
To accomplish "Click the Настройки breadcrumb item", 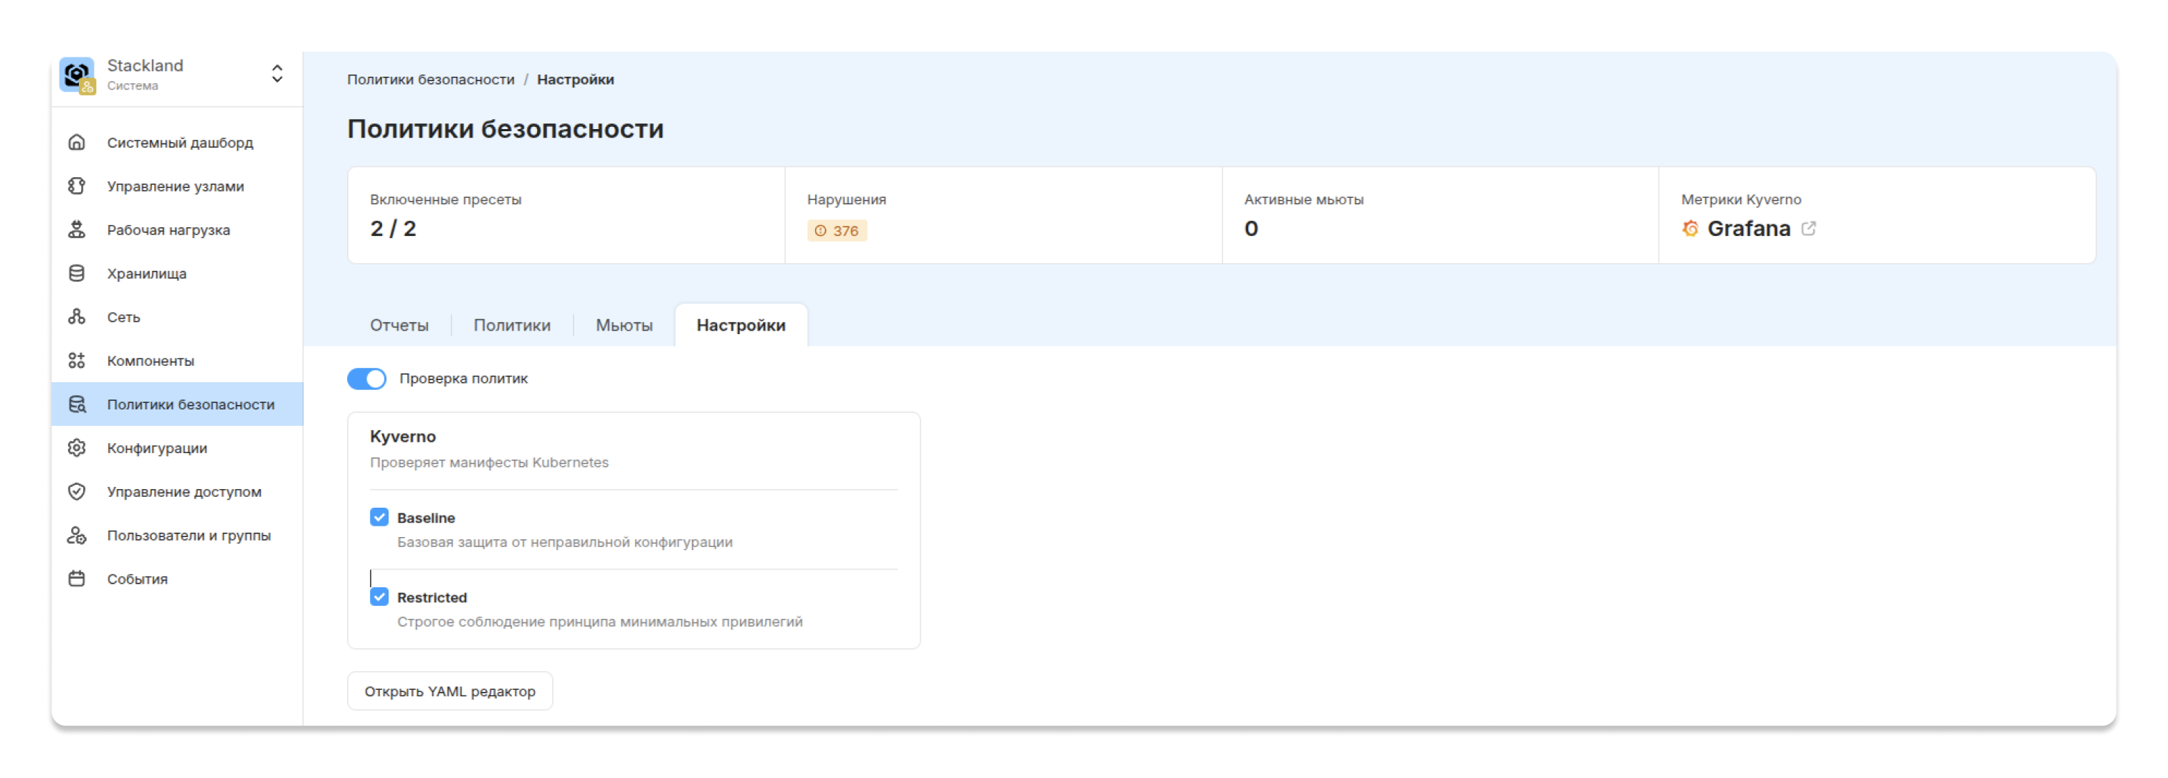I will coord(576,80).
